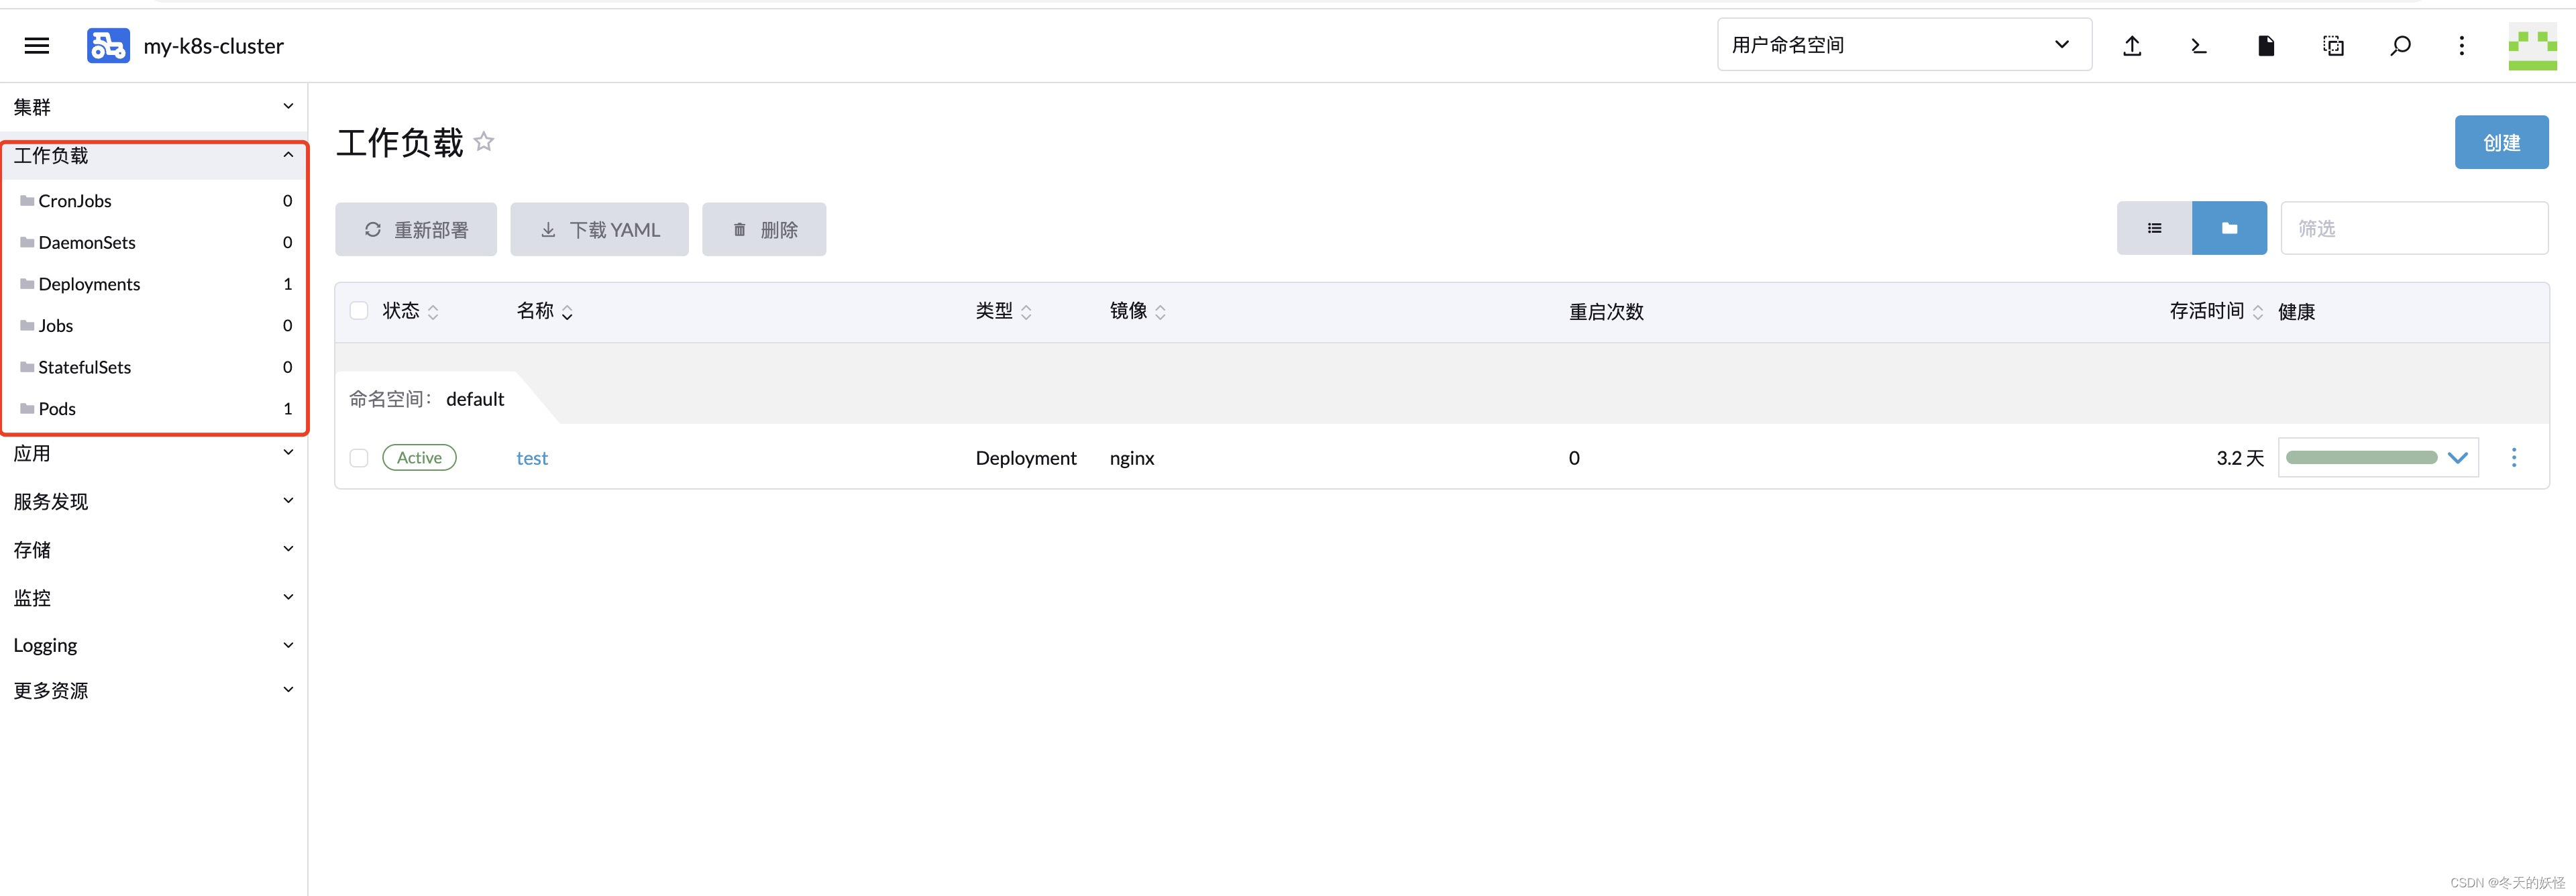
Task: Switch to the namespace group view
Action: click(x=2229, y=228)
